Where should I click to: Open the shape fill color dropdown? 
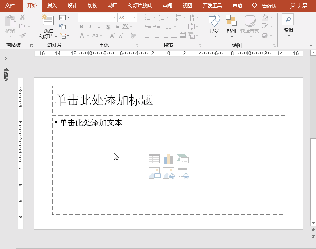pos(272,17)
